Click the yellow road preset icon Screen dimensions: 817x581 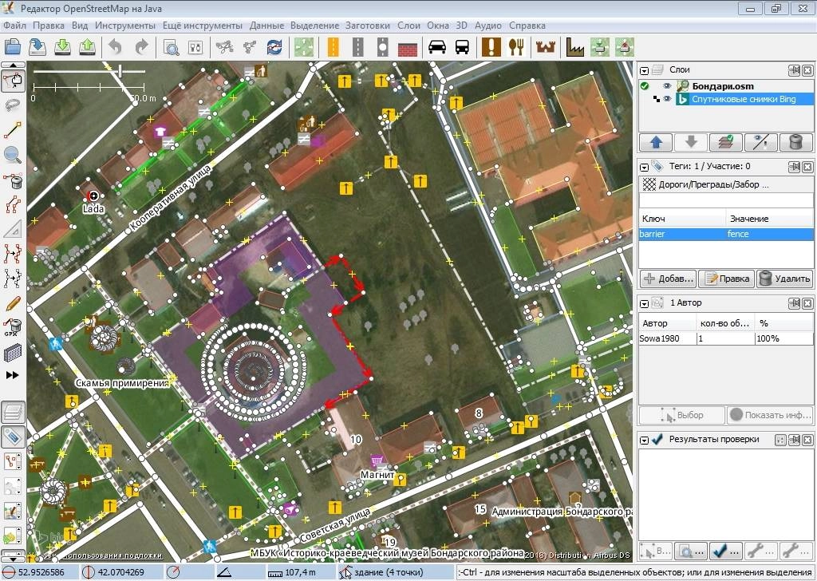[x=333, y=47]
